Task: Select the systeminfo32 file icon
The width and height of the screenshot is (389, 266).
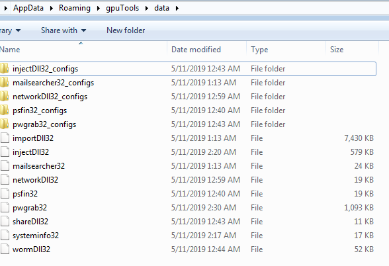Action: (x=5, y=236)
